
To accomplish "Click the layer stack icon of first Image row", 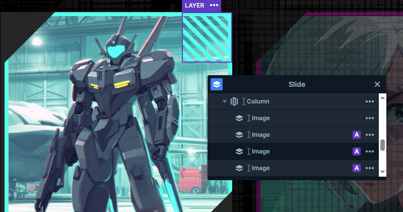I will [x=240, y=118].
